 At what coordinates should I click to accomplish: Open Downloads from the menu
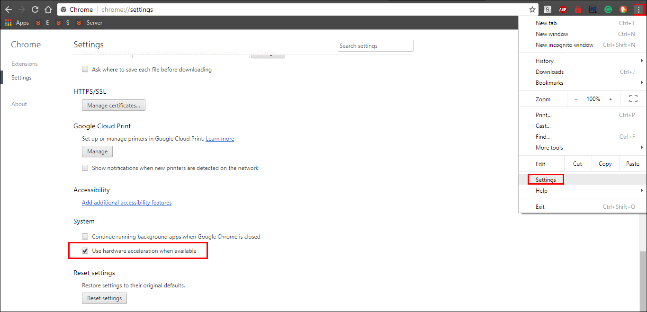point(582,71)
